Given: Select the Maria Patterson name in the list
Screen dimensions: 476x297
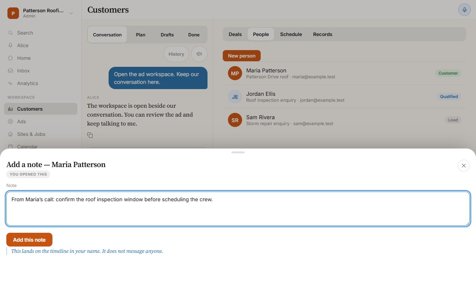Looking at the screenshot, I should click(x=266, y=71).
